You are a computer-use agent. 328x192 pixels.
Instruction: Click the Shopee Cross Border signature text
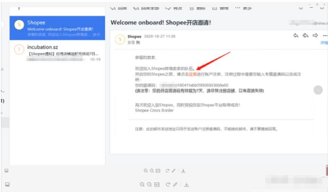[154, 110]
